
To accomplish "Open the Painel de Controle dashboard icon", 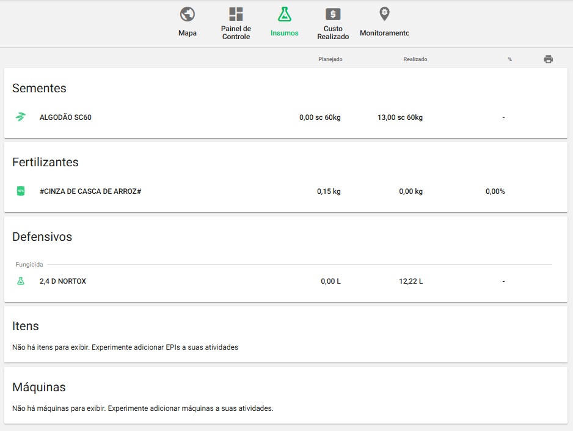I will (x=236, y=14).
